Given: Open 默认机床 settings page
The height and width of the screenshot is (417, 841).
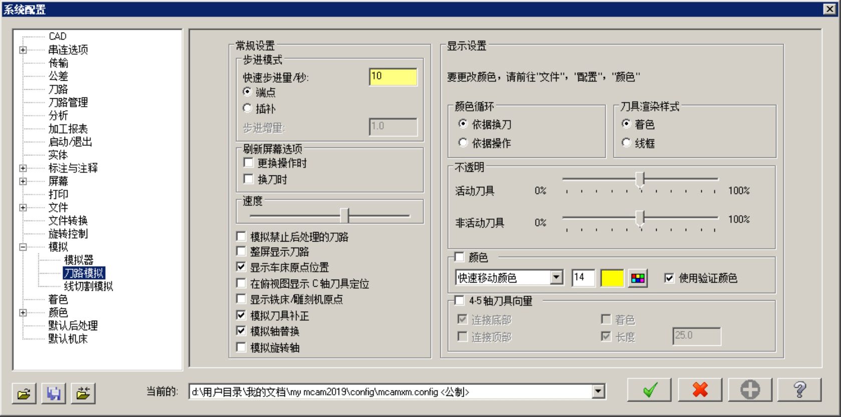Looking at the screenshot, I should click(x=68, y=339).
